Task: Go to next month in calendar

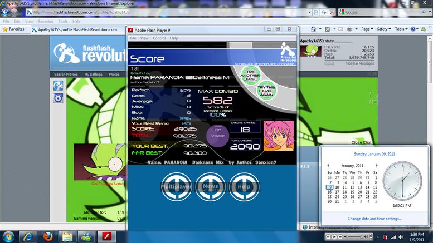Action: [376, 165]
